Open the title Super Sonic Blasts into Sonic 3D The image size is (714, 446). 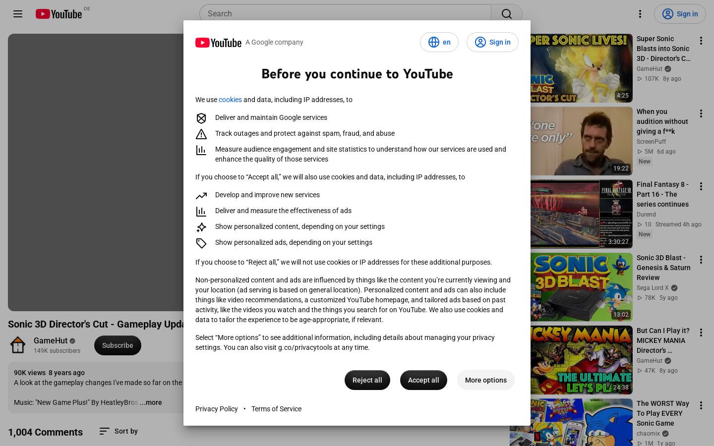(x=664, y=49)
